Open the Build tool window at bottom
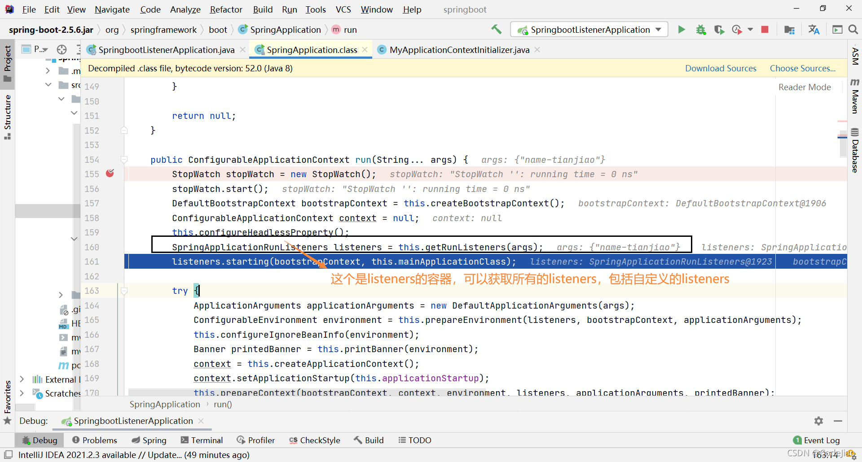862x462 pixels. [369, 440]
